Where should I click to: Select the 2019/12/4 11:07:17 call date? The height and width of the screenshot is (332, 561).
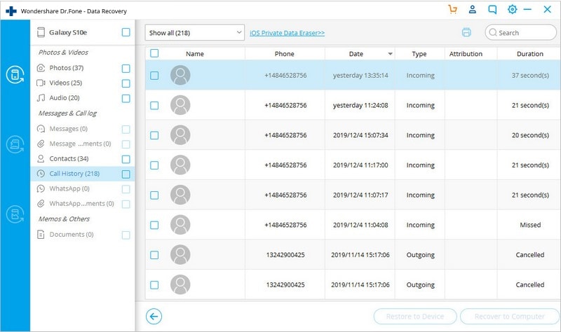click(360, 195)
